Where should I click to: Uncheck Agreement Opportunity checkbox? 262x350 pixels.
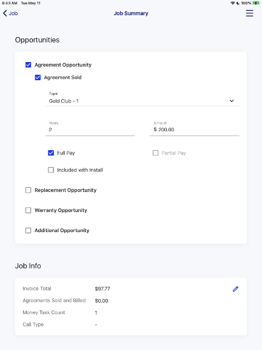[29, 65]
